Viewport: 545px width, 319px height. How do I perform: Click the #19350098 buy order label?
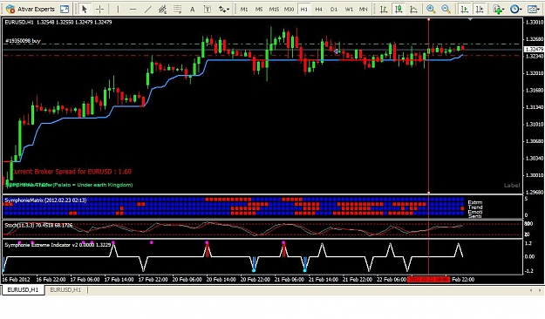click(23, 41)
